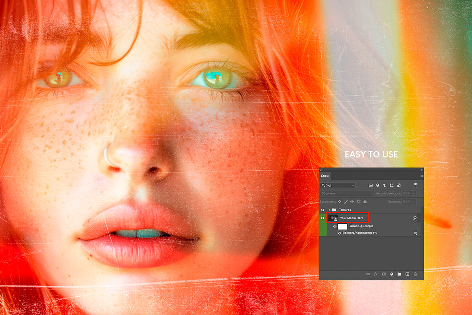This screenshot has height=315, width=472.
Task: Expand the Textures group
Action: tap(329, 210)
